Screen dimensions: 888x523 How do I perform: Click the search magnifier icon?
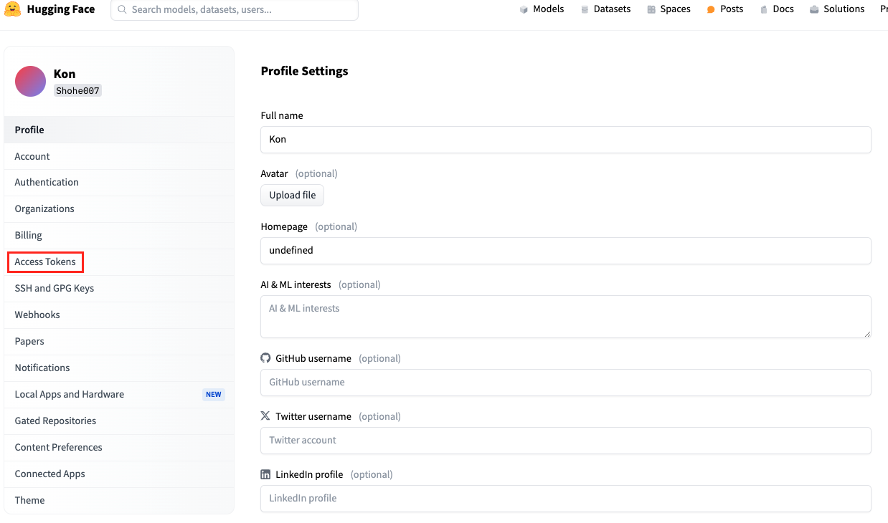pyautogui.click(x=122, y=10)
